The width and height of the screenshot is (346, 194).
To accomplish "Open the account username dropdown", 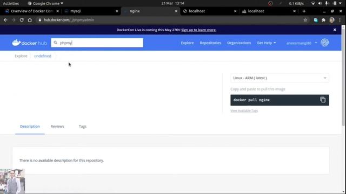I will point(302,43).
